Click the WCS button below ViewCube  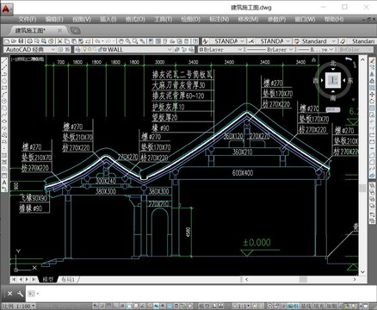pos(333,109)
